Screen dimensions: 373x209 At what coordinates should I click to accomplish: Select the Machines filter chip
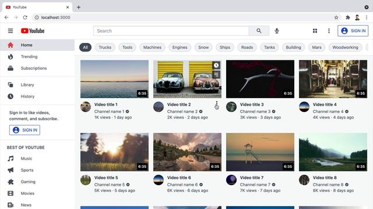point(152,48)
